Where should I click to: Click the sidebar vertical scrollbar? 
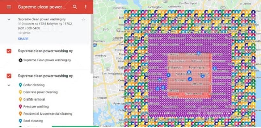point(92,44)
